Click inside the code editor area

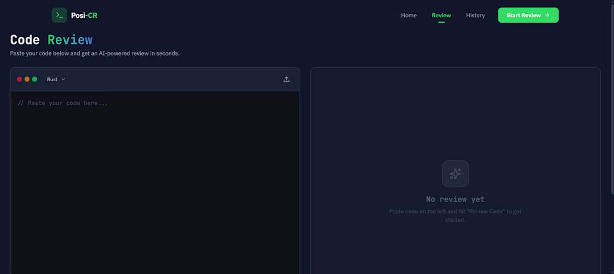tap(155, 183)
